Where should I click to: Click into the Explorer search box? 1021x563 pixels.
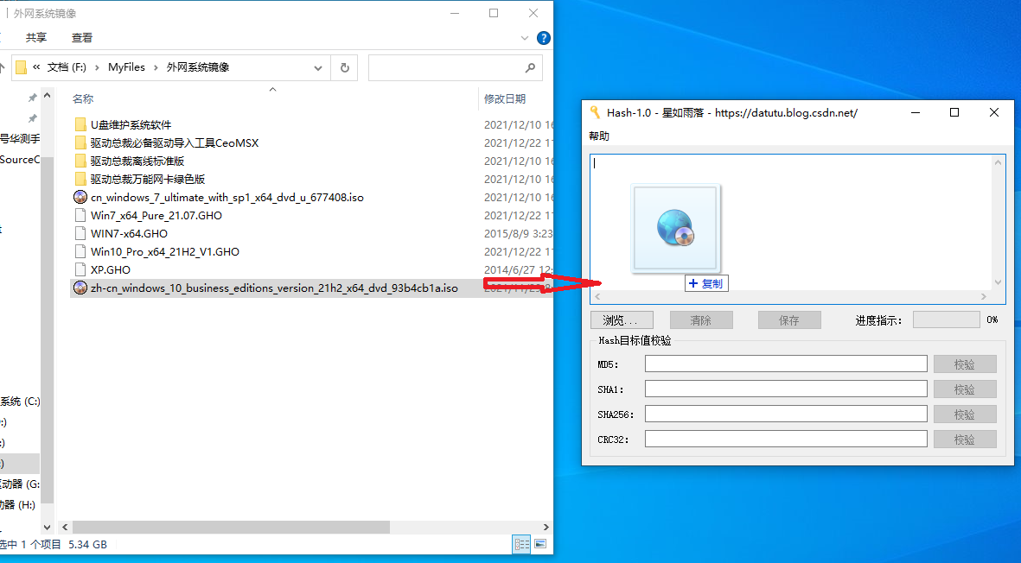(455, 67)
